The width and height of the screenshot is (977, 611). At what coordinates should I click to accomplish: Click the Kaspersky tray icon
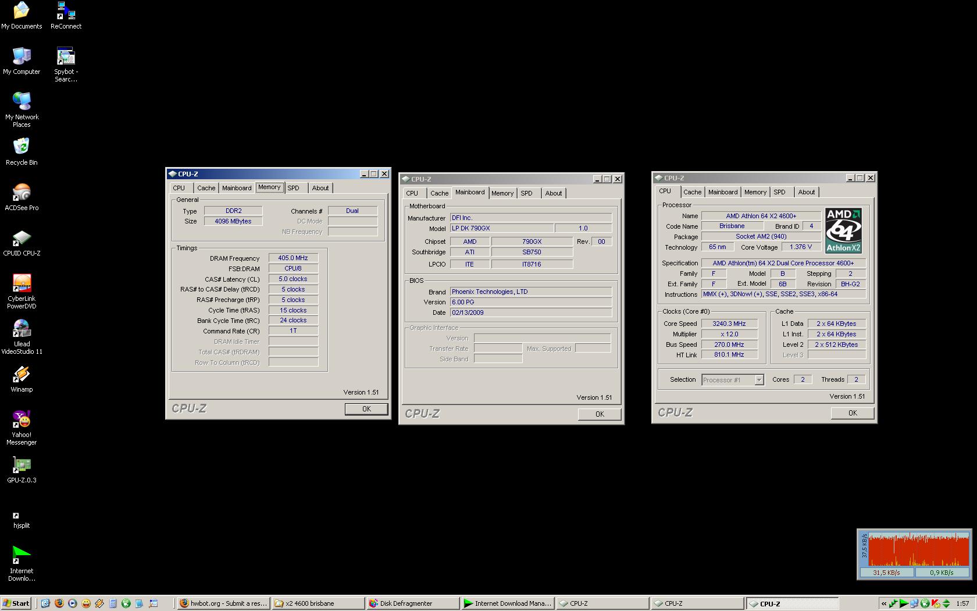(x=935, y=603)
